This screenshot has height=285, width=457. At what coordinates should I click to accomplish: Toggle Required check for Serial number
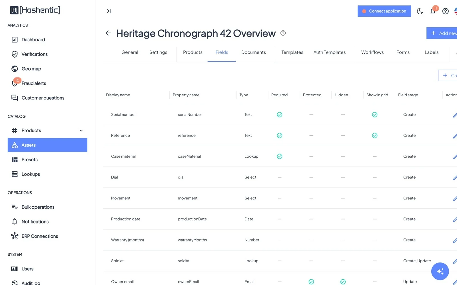point(279,115)
